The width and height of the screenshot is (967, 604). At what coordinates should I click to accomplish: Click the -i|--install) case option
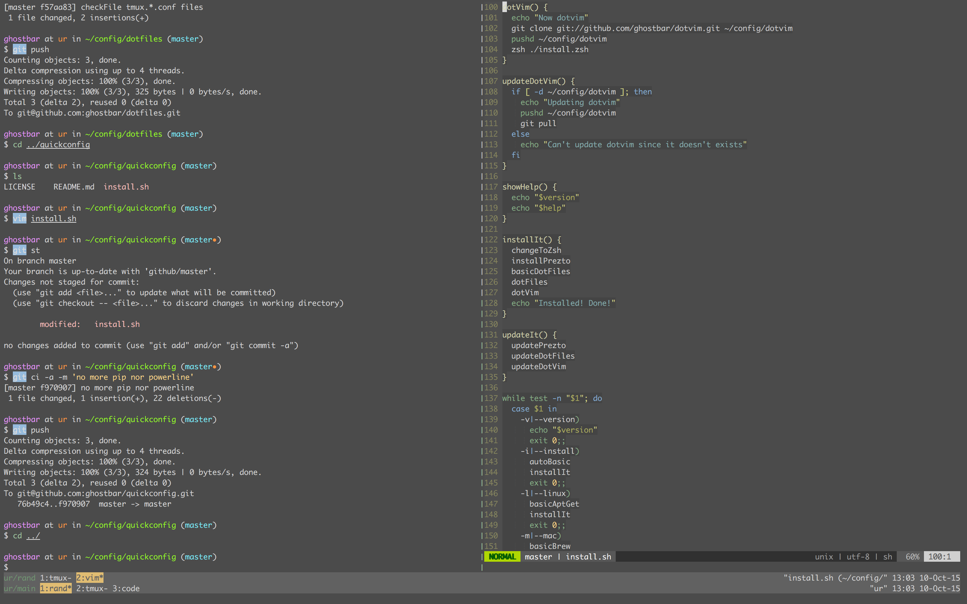coord(550,451)
